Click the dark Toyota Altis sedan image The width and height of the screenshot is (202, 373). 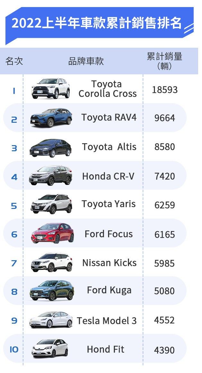[51, 148]
